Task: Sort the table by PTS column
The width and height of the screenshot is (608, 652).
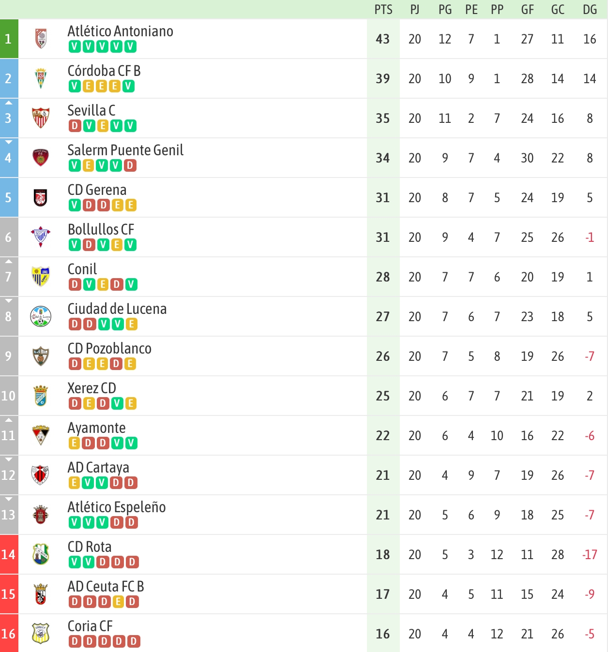Action: [383, 10]
